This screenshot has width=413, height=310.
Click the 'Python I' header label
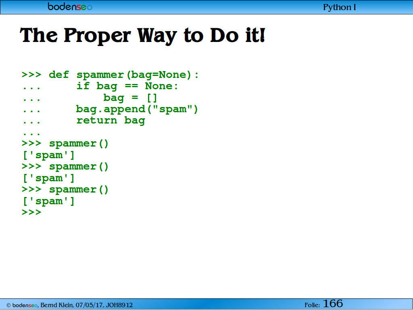pos(340,7)
